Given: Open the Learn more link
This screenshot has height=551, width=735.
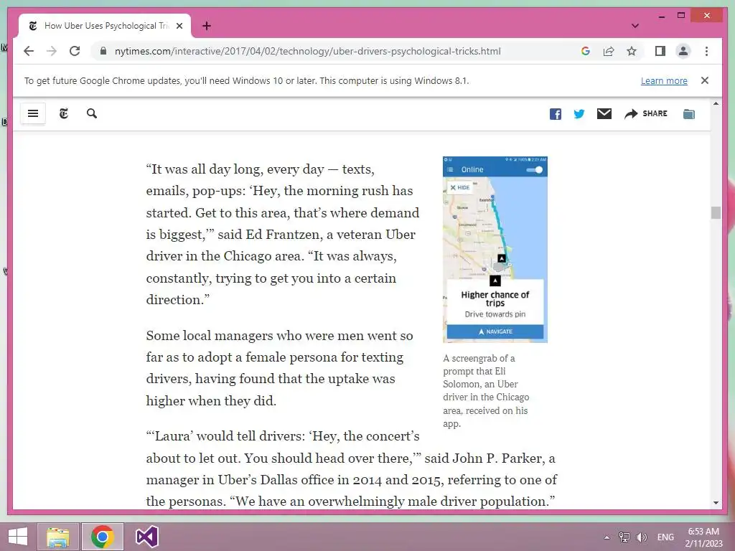Looking at the screenshot, I should coord(664,80).
